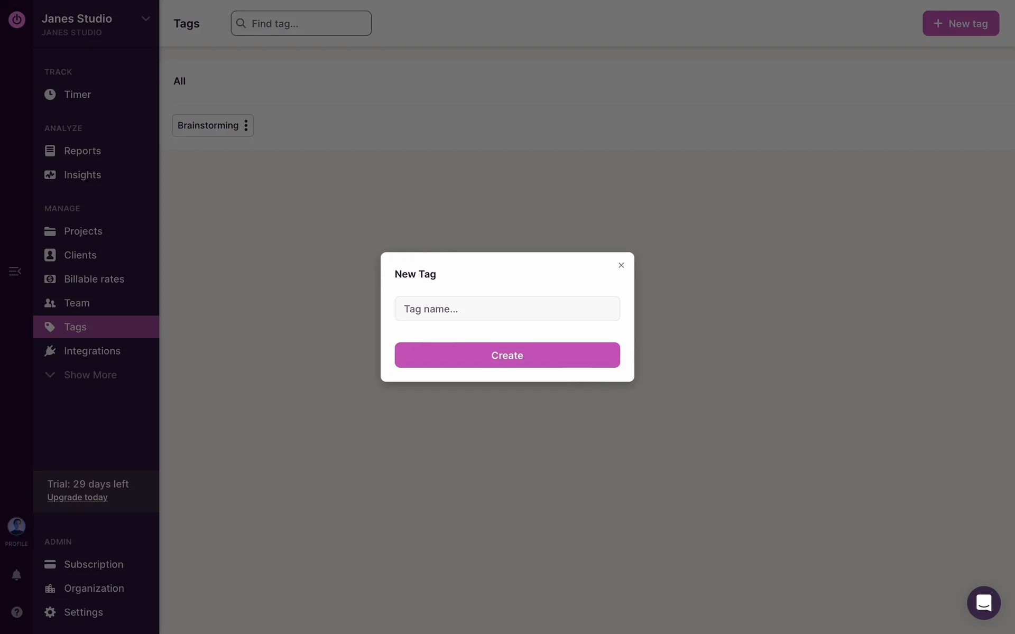The width and height of the screenshot is (1015, 634).
Task: Open the Brainstorming tag three-dot menu
Action: pos(246,126)
